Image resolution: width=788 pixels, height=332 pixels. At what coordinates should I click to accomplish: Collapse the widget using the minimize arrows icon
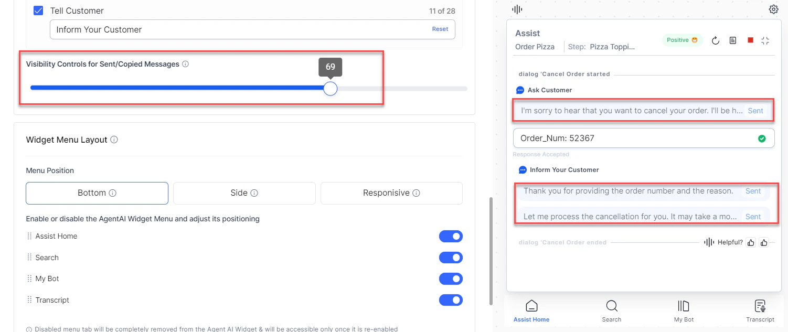tap(765, 40)
